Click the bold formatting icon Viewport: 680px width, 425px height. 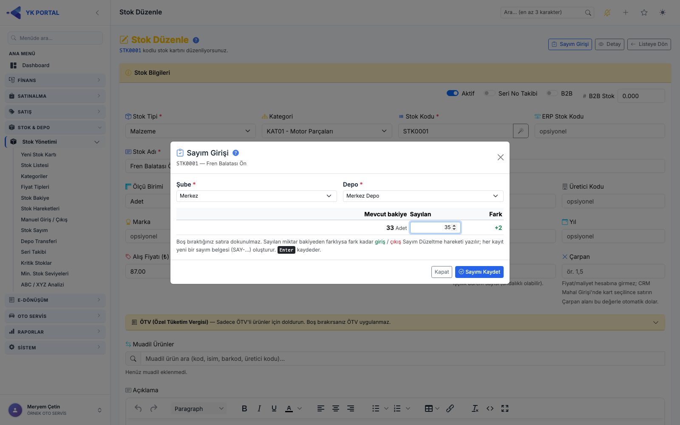coord(244,408)
